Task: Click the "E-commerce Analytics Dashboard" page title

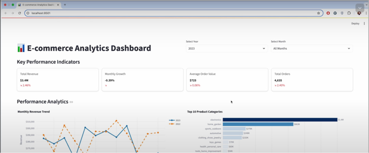Action: pos(89,48)
